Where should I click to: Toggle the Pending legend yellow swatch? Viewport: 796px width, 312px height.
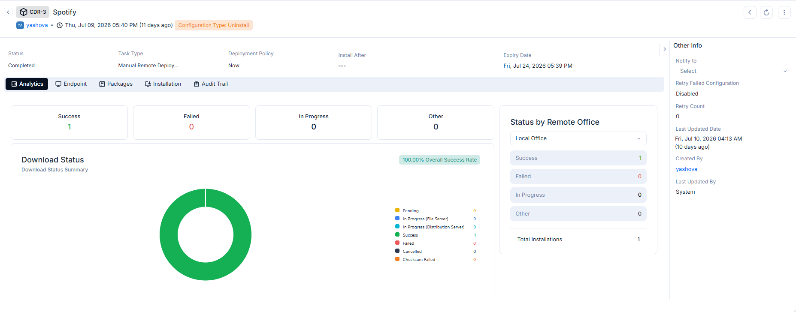397,210
